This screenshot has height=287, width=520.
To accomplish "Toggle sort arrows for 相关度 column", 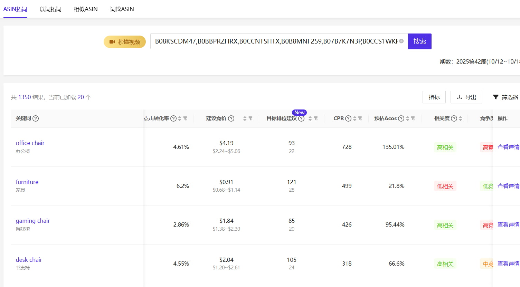I will (x=460, y=118).
